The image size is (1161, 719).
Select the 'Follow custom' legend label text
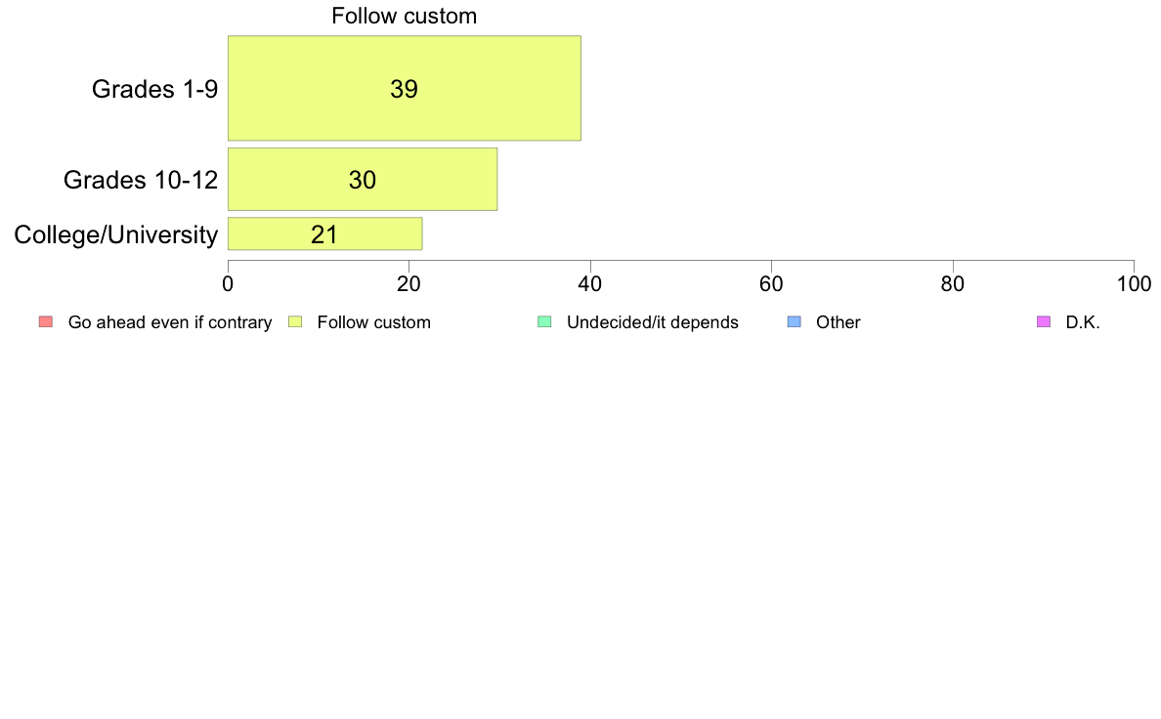373,322
